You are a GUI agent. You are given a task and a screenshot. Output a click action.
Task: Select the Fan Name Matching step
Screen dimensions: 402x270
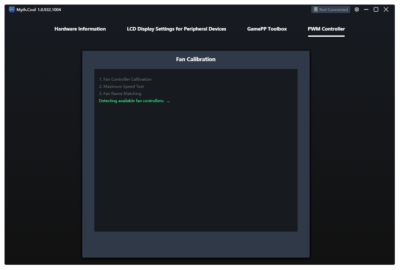[x=120, y=94]
